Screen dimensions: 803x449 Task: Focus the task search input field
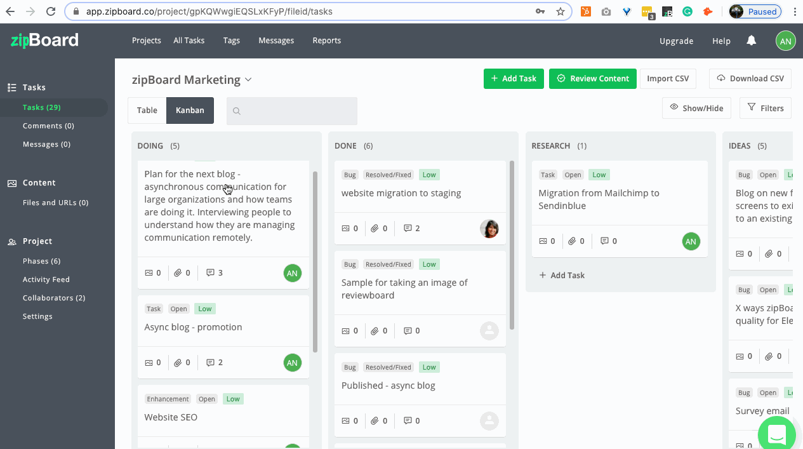click(292, 111)
